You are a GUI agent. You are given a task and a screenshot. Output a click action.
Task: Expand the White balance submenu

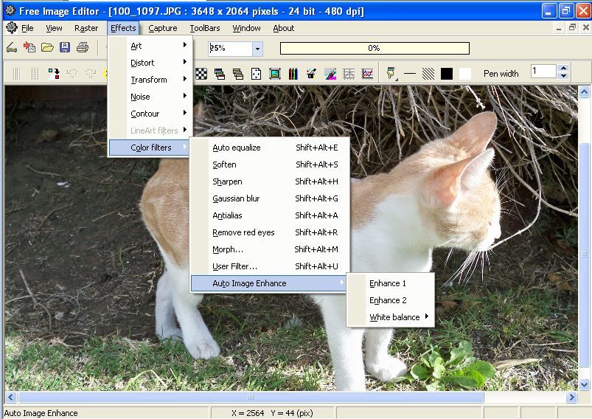point(391,317)
